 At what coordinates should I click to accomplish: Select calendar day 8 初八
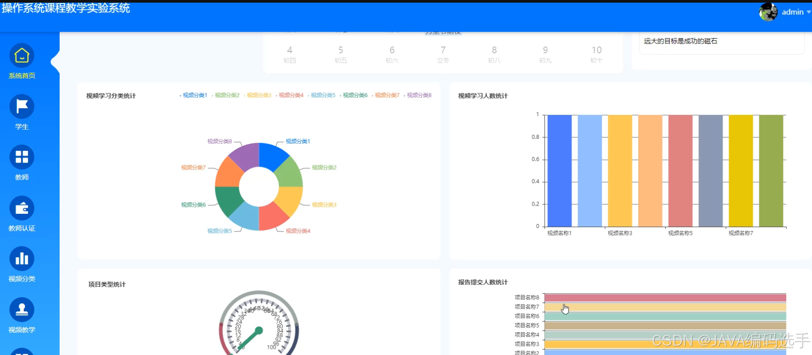pyautogui.click(x=494, y=54)
